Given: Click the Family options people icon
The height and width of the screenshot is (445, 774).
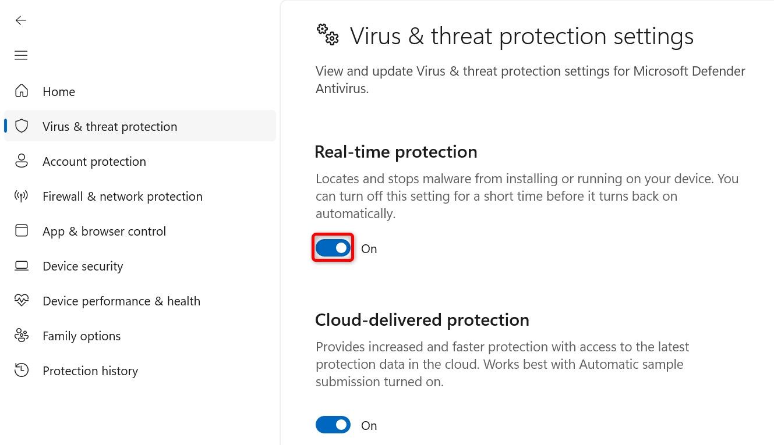Looking at the screenshot, I should pyautogui.click(x=21, y=336).
